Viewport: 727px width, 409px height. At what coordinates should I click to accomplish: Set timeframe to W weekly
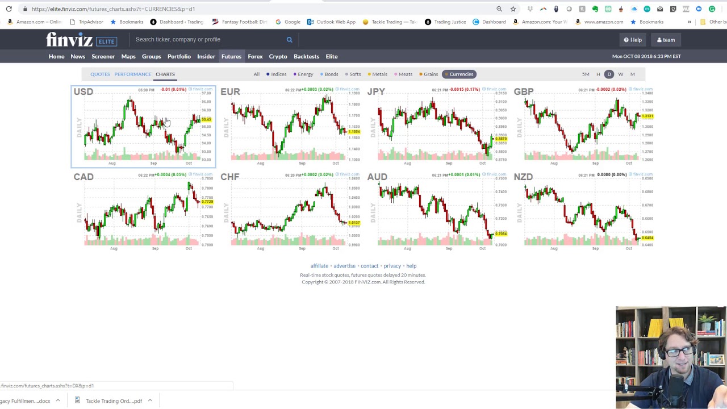[x=621, y=74]
